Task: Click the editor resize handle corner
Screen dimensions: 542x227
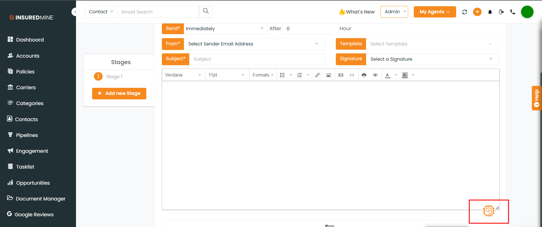Action: [497, 208]
